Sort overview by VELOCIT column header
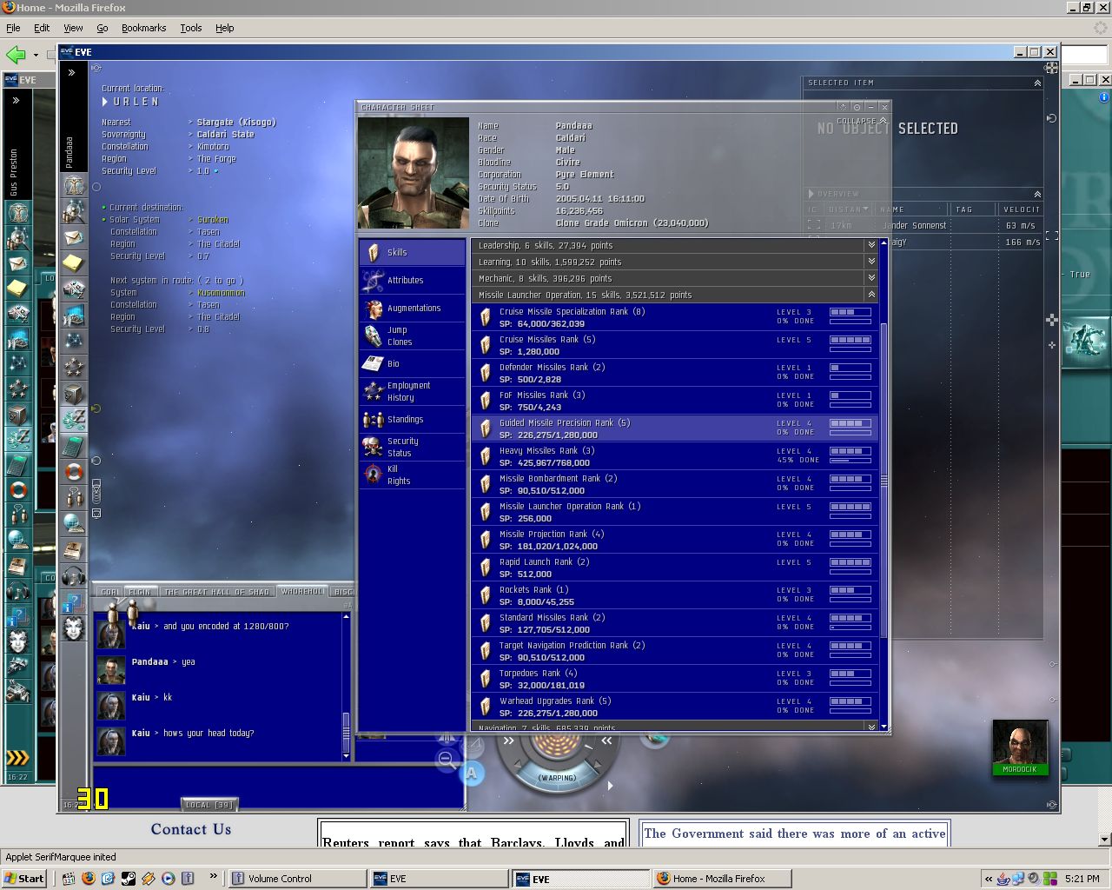 point(1021,209)
